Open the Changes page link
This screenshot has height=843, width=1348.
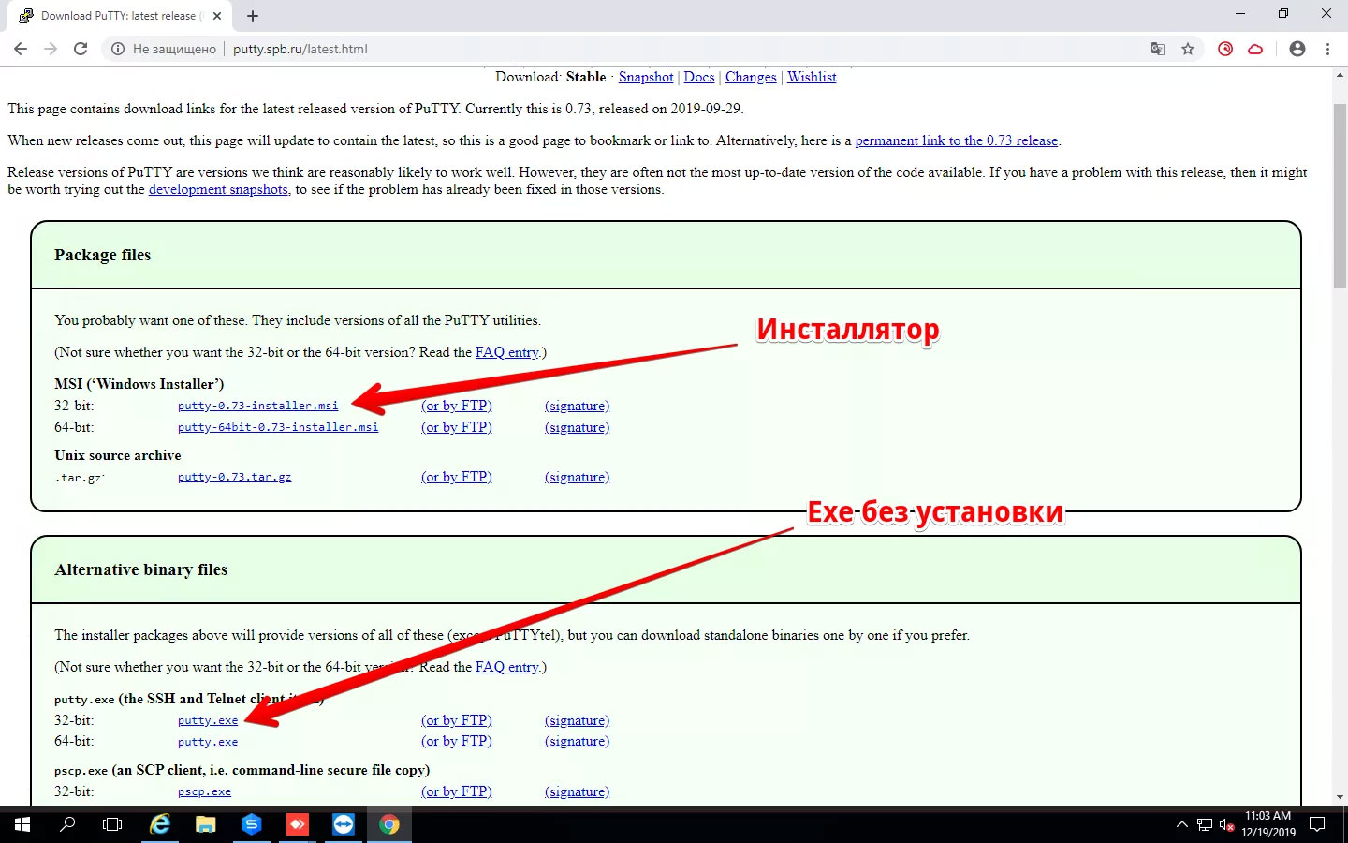tap(750, 77)
